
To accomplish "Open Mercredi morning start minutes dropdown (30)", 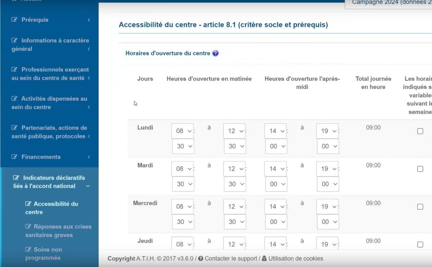I will (x=183, y=222).
